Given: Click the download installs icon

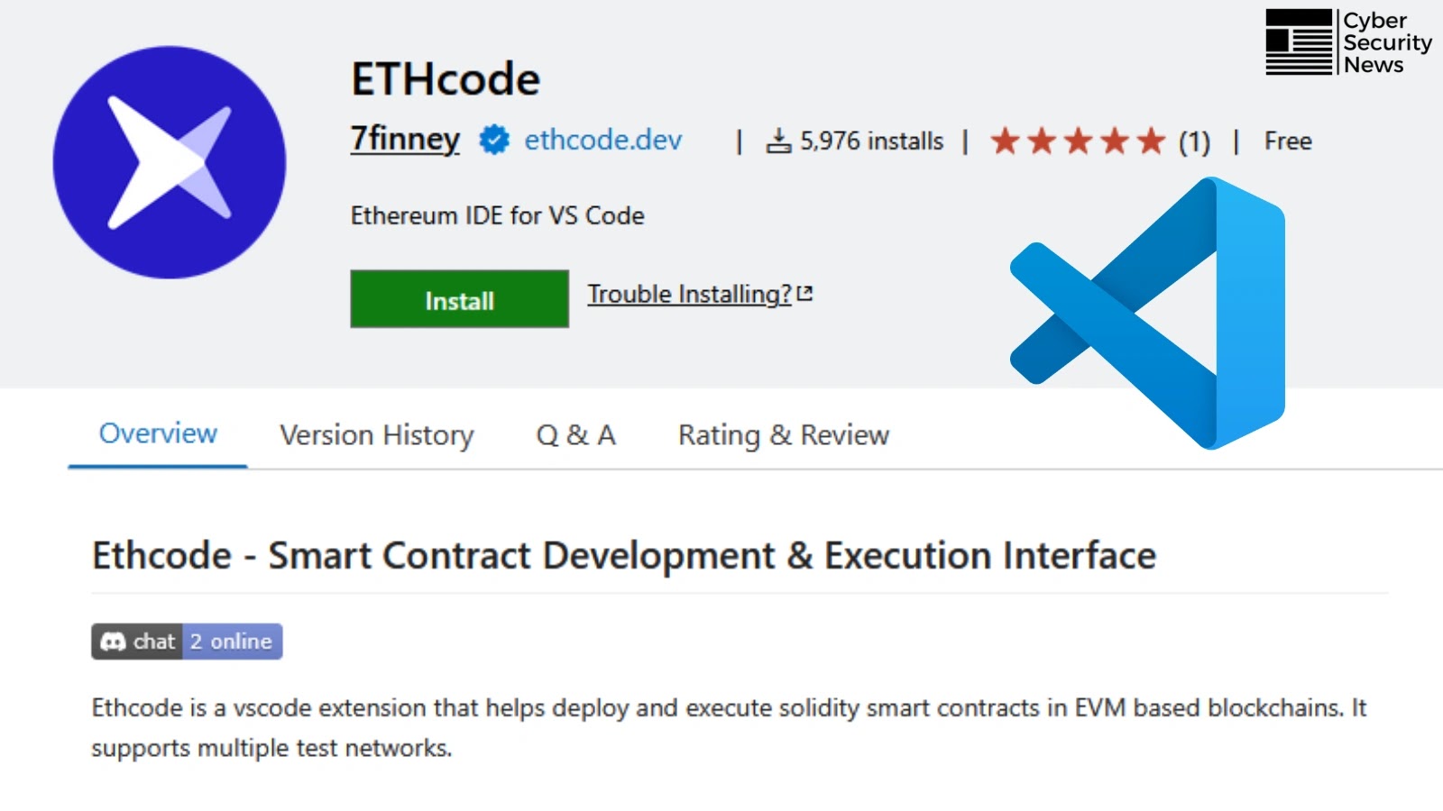Looking at the screenshot, I should [x=779, y=141].
